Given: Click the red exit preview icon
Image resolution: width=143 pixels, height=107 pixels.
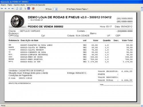Looking at the screenshot, I should tap(33, 8).
